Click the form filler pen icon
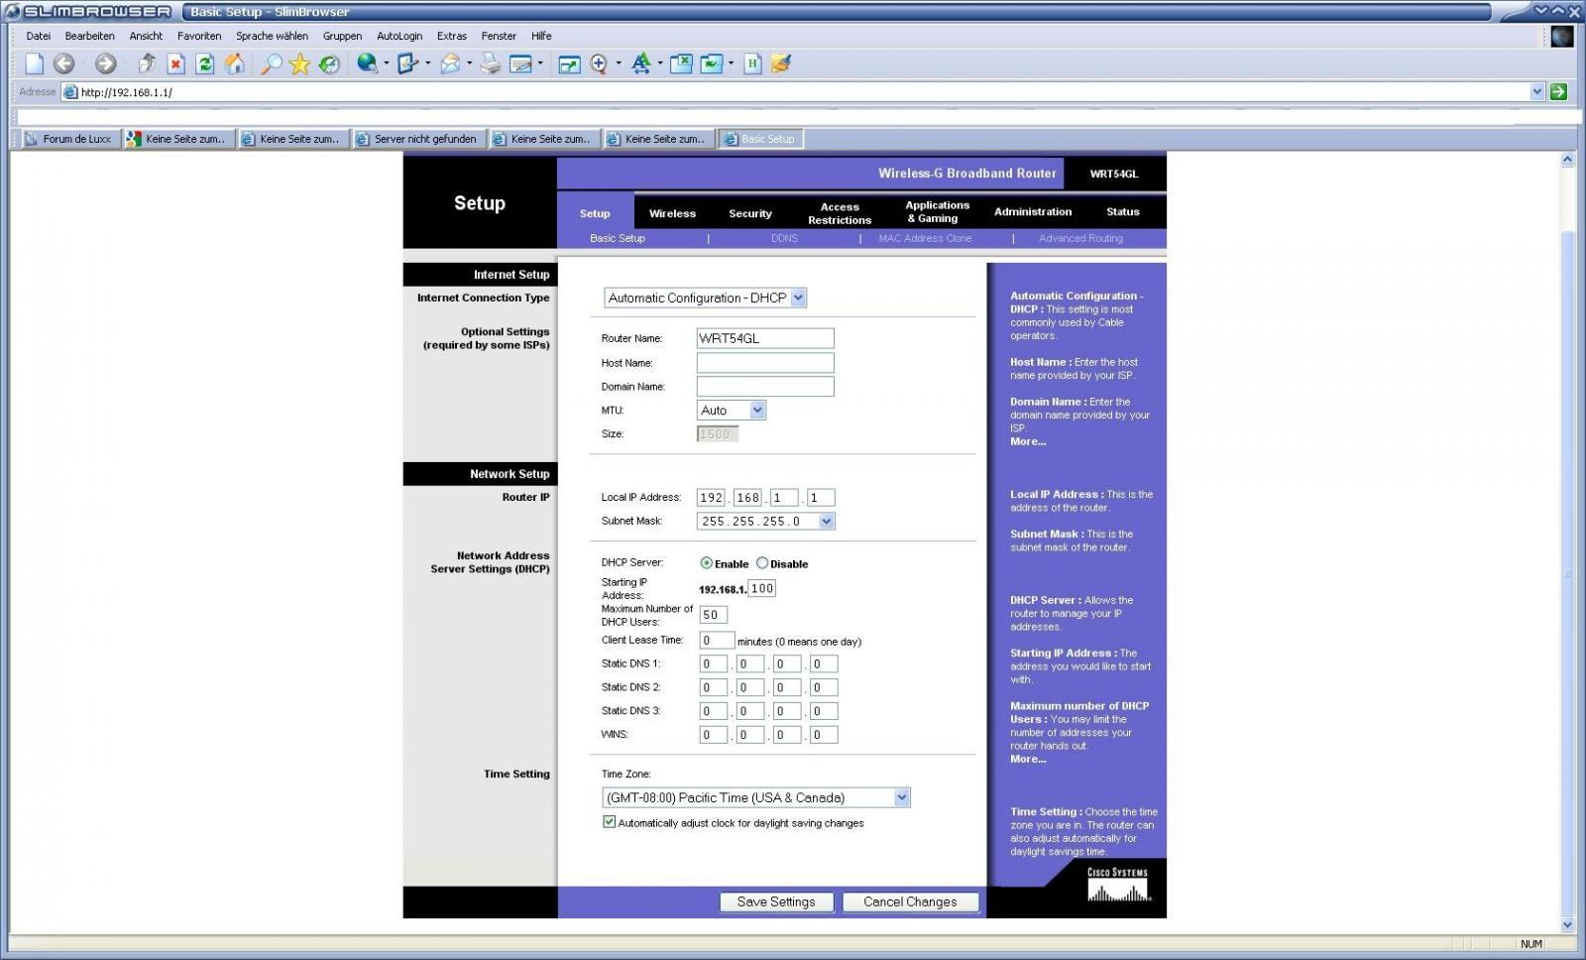 tap(407, 63)
